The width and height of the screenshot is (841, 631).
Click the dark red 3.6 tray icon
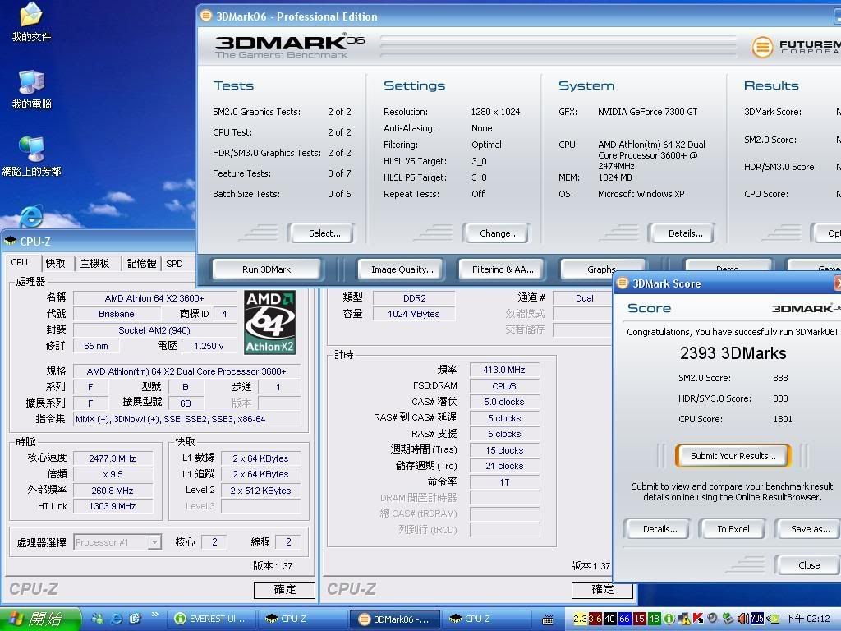(595, 619)
